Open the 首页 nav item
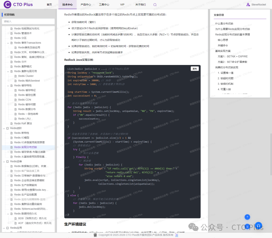 click(49, 5)
